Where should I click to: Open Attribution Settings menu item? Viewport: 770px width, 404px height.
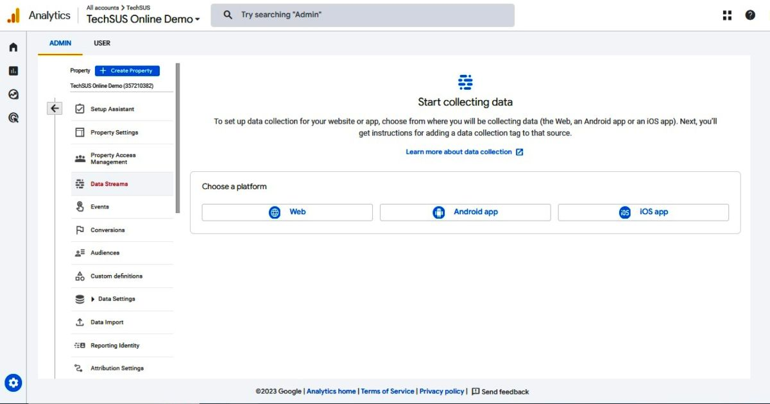(122, 368)
